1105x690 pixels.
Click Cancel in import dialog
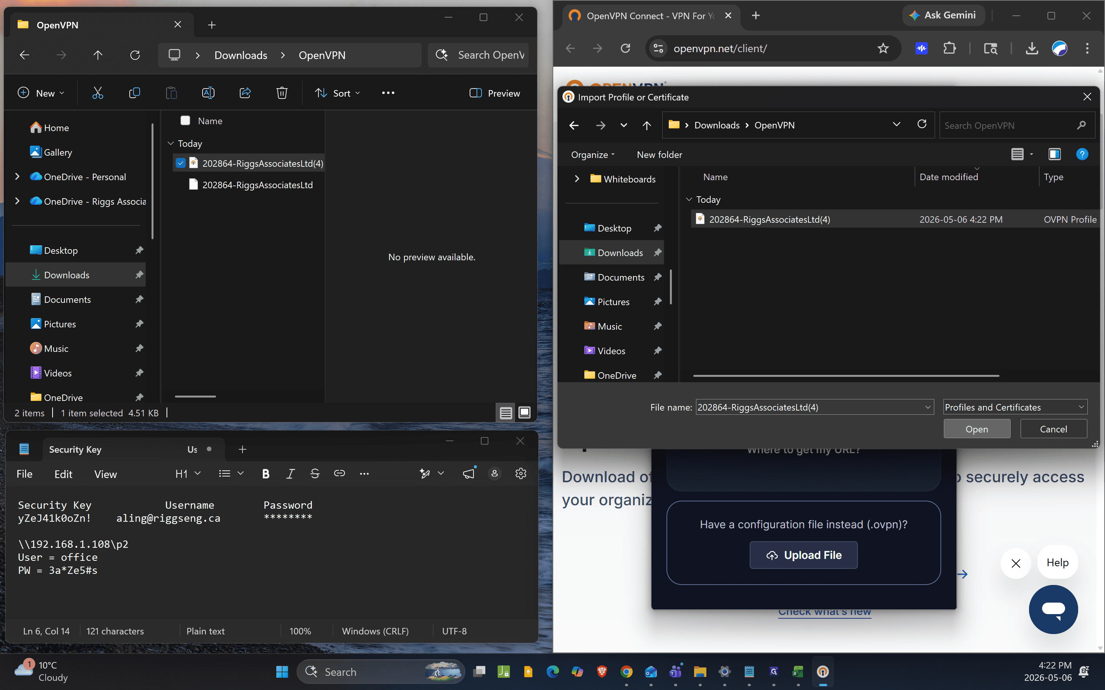[1054, 429]
